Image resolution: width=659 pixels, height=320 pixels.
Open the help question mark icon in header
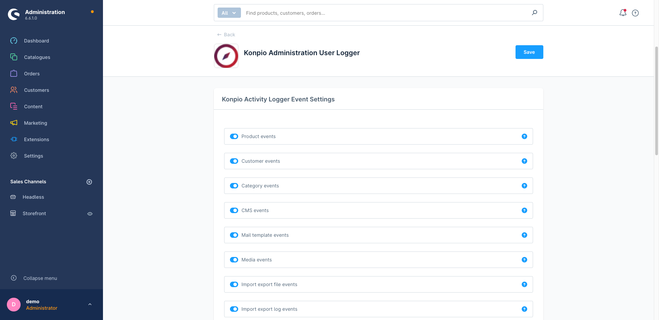coord(635,13)
